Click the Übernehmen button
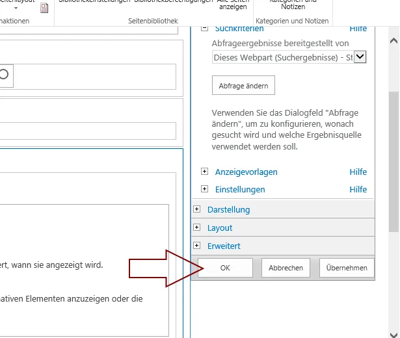400x338 pixels. click(347, 268)
